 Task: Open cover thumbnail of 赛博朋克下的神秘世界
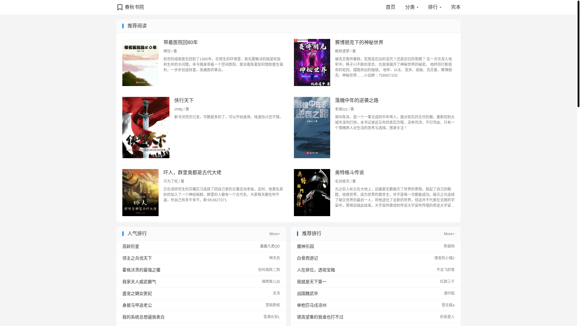[x=312, y=62]
